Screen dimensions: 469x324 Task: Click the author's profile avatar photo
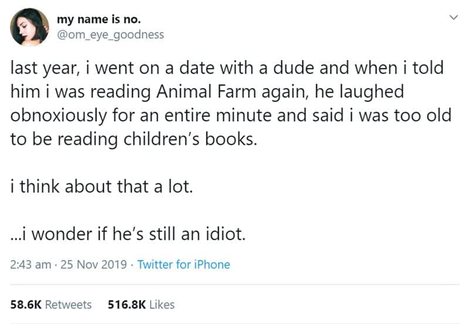(29, 28)
